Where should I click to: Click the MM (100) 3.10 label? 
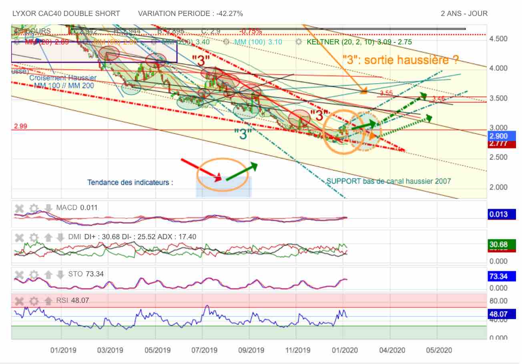tap(259, 42)
